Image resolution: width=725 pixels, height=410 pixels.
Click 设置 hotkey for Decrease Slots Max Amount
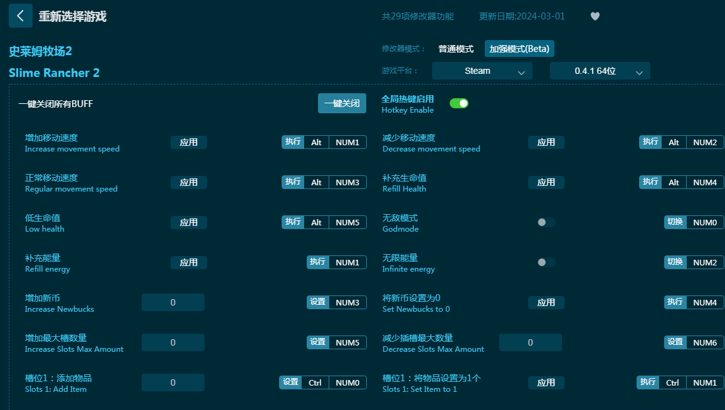[675, 342]
